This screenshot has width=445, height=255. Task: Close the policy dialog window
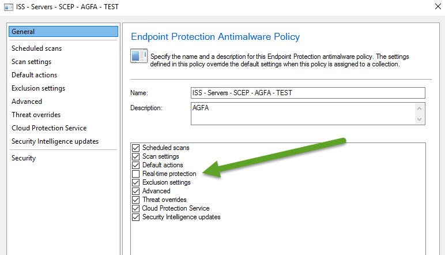click(438, 6)
